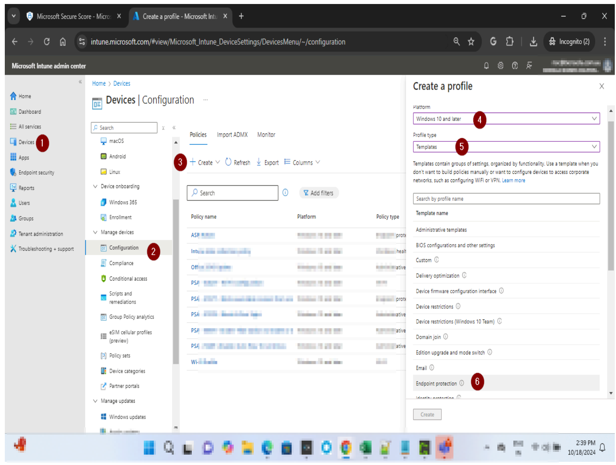Click info icon beside Custom template
Screen dimensions: 616x465
(437, 260)
